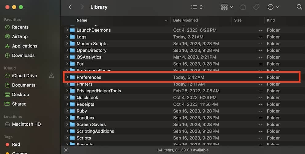Click the Share toolbar icon

(243, 7)
